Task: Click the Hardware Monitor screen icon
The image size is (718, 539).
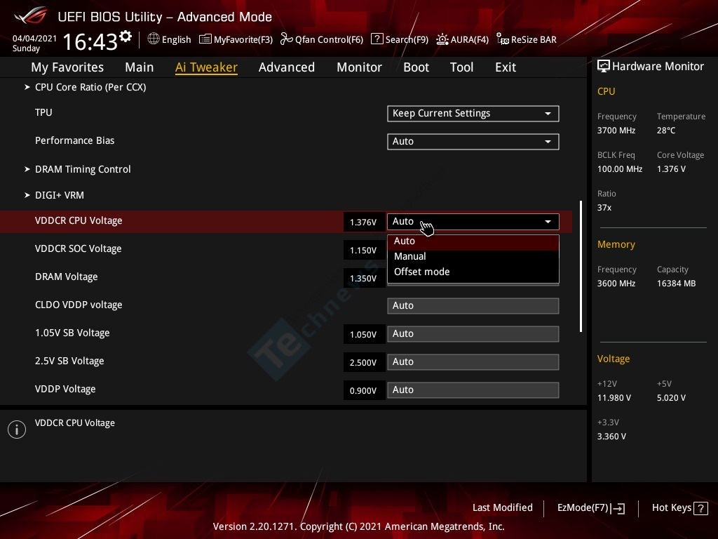Action: coord(604,67)
